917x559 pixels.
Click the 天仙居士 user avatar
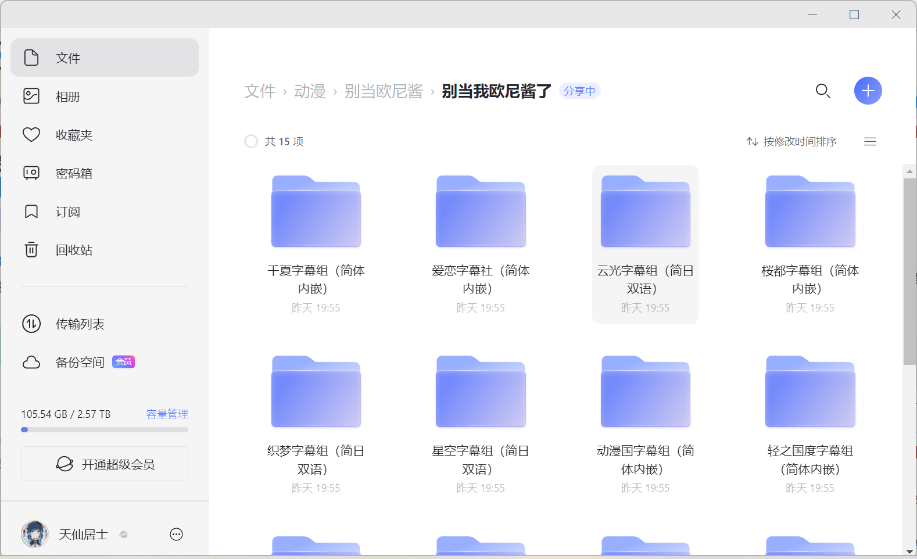(x=35, y=534)
